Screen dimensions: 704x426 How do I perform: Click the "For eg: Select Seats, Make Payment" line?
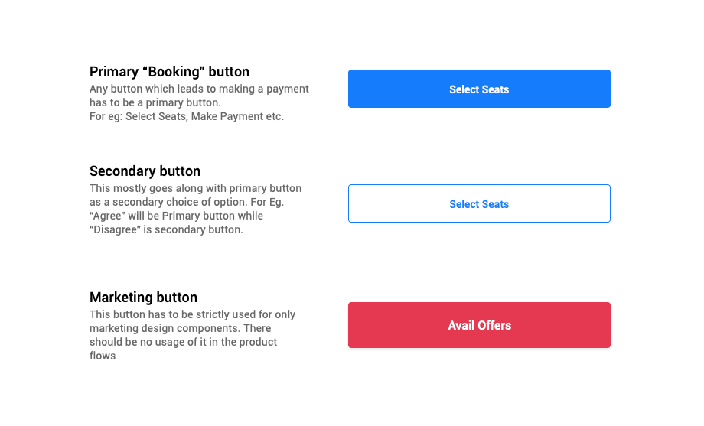[x=187, y=117]
